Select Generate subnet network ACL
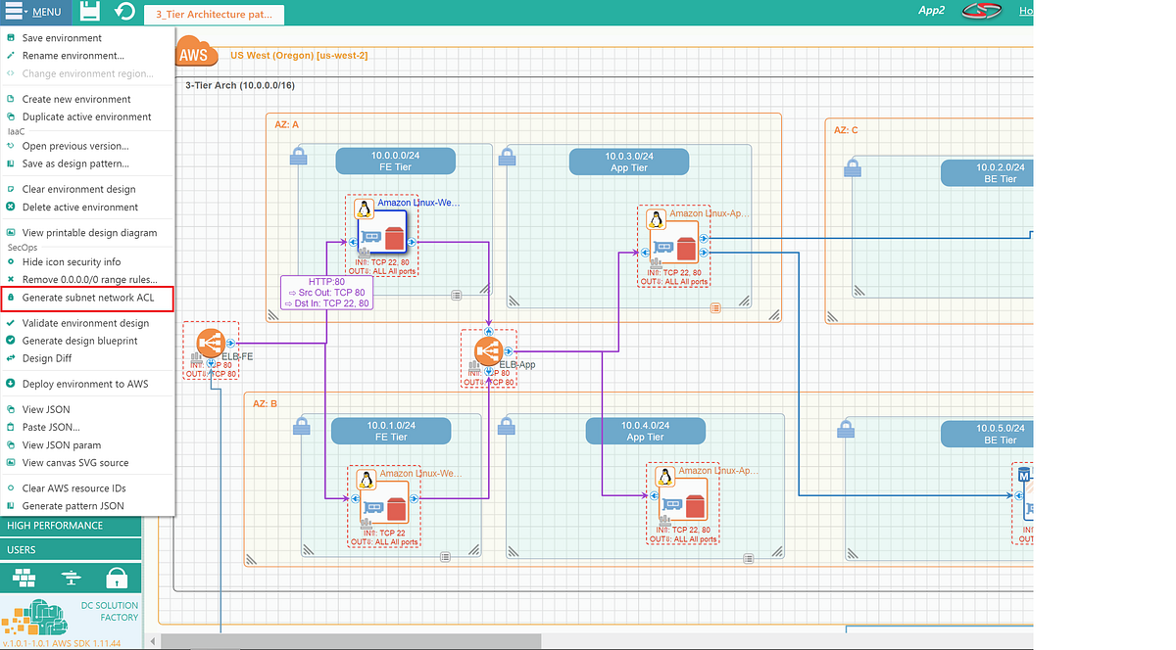This screenshot has height=650, width=1176. 86,298
